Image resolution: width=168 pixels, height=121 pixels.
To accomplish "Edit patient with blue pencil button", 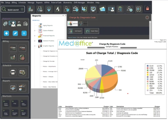I will (x=15, y=33).
